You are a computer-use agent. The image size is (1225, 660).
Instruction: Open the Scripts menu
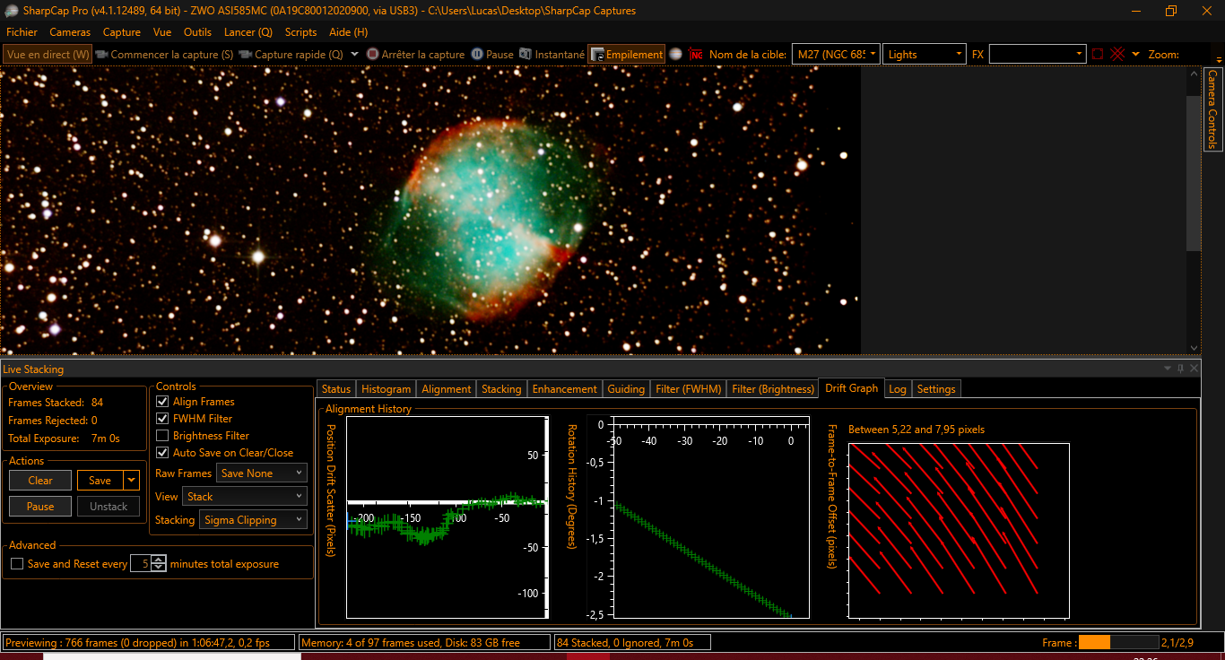300,31
